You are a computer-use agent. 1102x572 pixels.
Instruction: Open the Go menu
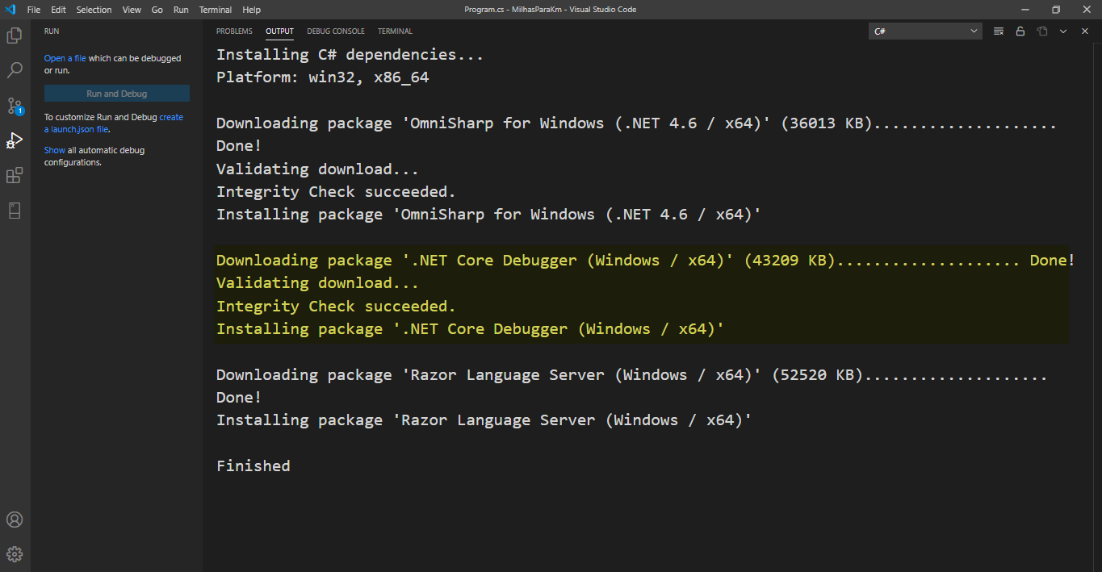(x=157, y=10)
